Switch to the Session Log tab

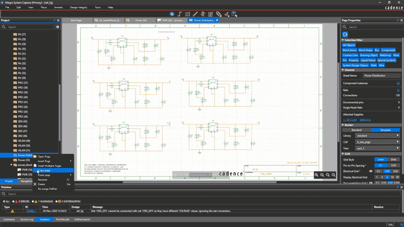tap(27, 219)
